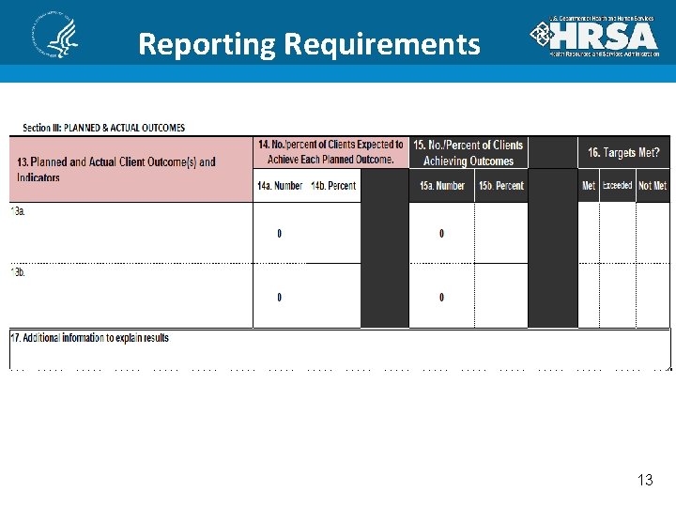Select the 15a. Number column header

coord(442,186)
